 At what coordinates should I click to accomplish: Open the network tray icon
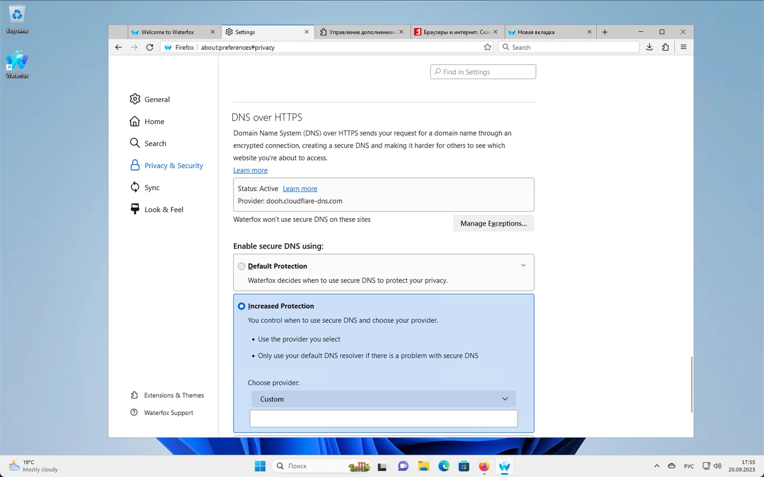point(706,466)
